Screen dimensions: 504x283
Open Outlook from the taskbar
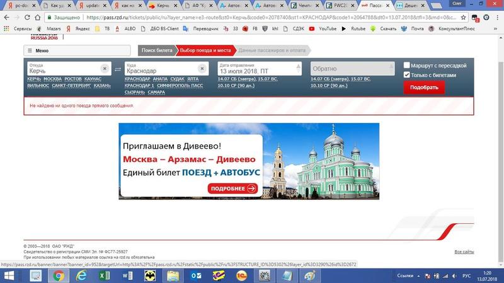click(196, 276)
